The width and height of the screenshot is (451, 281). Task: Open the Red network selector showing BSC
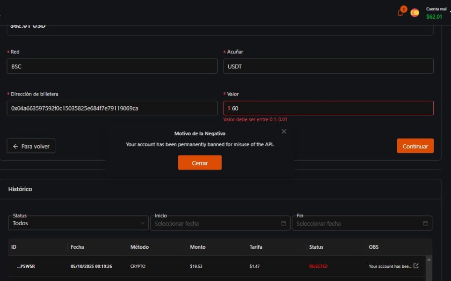coord(112,67)
